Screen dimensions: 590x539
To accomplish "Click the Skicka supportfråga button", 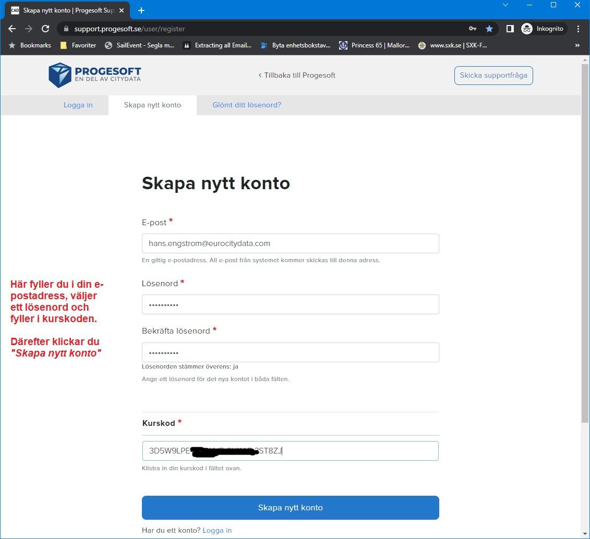I will coord(493,75).
